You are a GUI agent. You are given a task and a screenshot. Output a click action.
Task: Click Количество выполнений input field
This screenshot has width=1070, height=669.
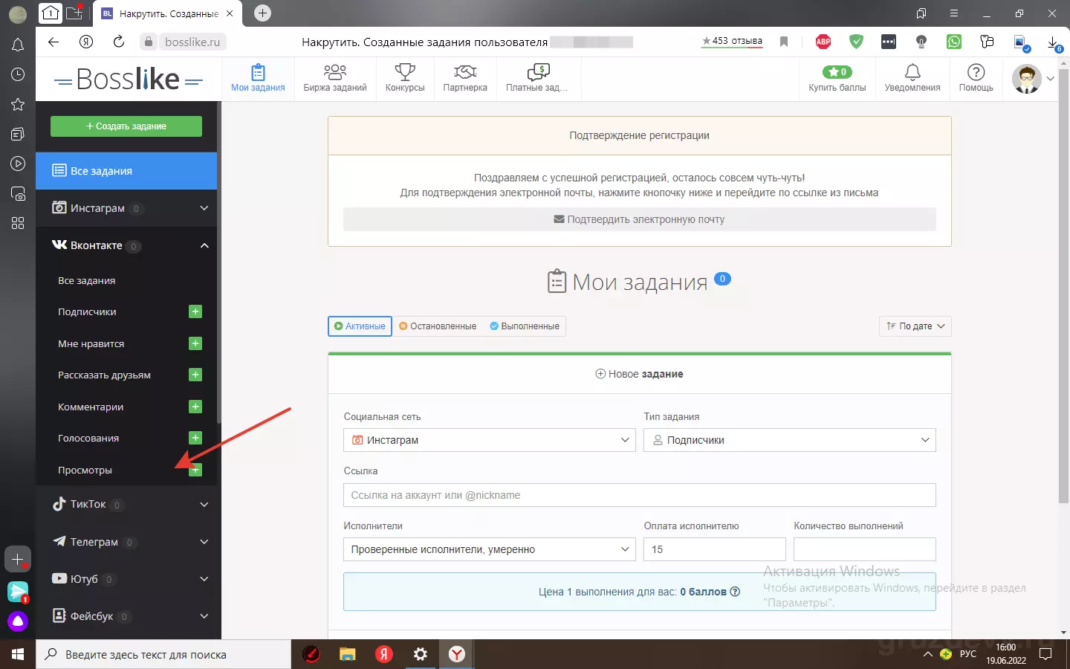pos(865,549)
